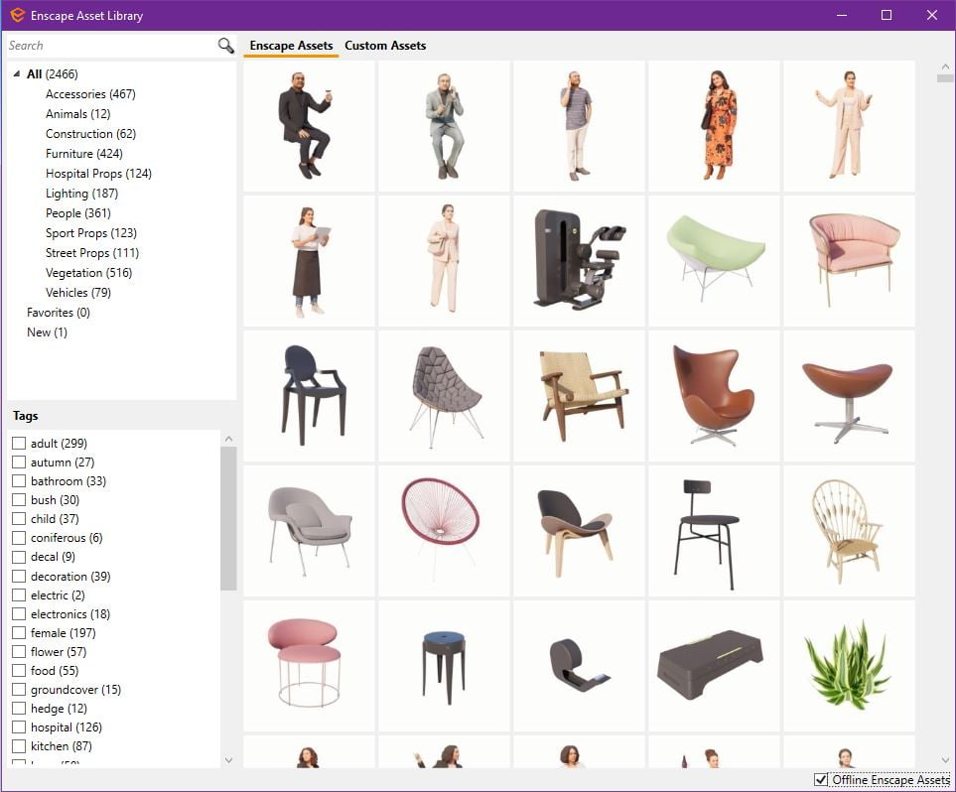Select the brown leather egg chair asset
Image resolution: width=956 pixels, height=792 pixels.
pos(714,396)
